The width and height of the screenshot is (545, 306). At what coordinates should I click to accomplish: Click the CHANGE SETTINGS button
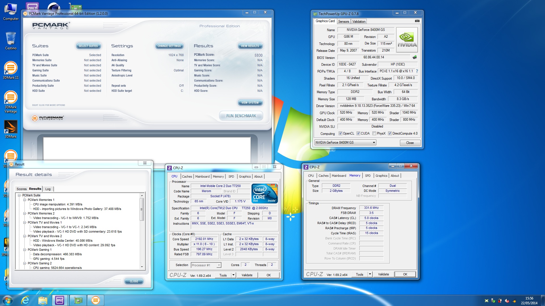pyautogui.click(x=169, y=46)
